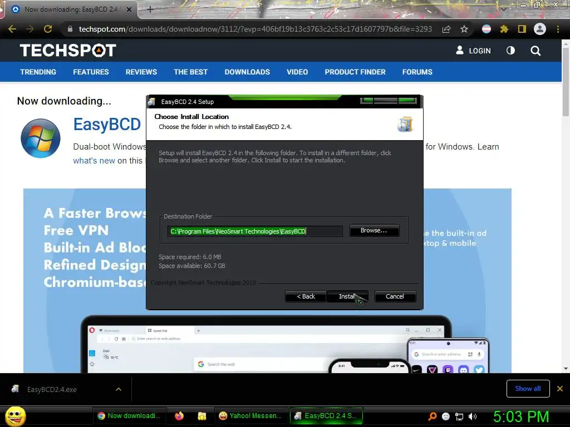
Task: Switch to Chrome taskbar item
Action: tap(129, 416)
